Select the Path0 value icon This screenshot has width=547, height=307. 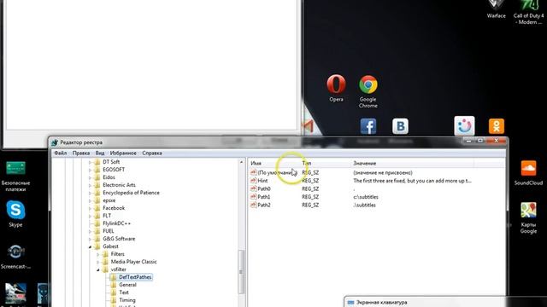[x=253, y=188]
